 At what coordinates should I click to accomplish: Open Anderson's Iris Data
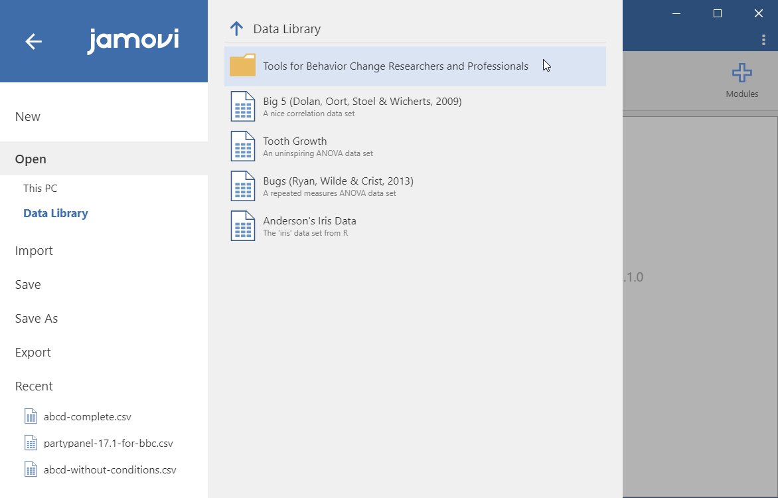click(415, 225)
